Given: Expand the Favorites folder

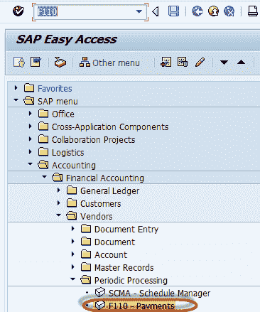Looking at the screenshot, I should (16, 88).
